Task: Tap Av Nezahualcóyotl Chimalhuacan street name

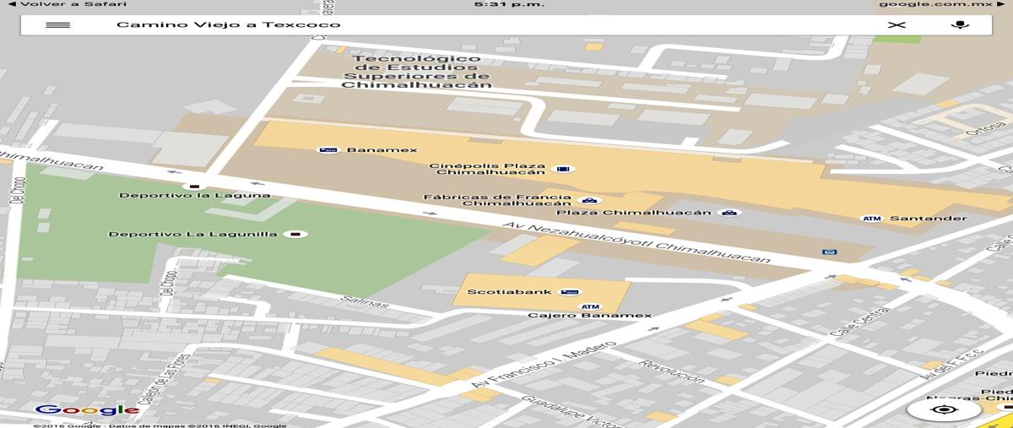Action: [637, 242]
